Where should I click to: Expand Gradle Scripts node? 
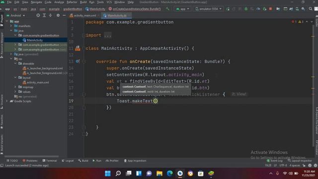coord(7,101)
